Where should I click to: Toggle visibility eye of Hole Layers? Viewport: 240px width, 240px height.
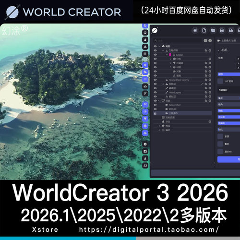(155, 92)
